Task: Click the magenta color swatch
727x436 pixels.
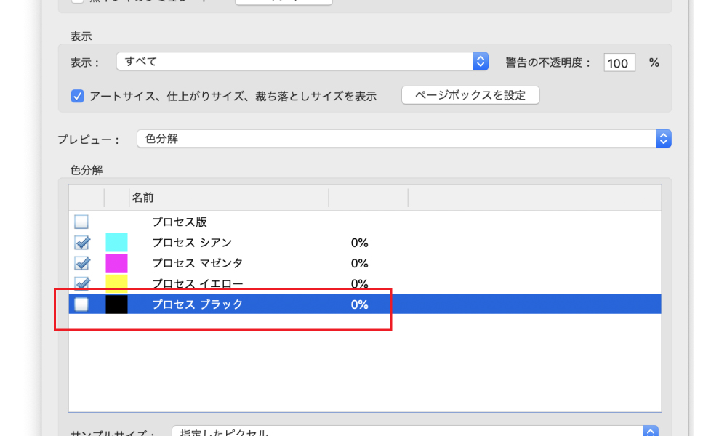Action: coord(116,263)
